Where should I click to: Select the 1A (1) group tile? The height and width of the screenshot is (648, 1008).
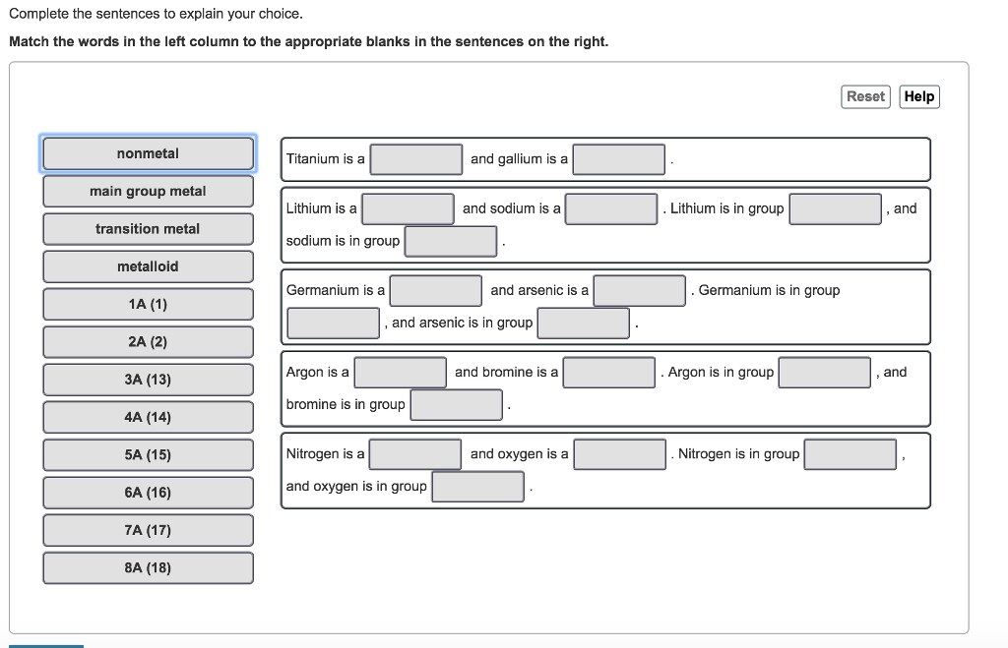[x=148, y=304]
